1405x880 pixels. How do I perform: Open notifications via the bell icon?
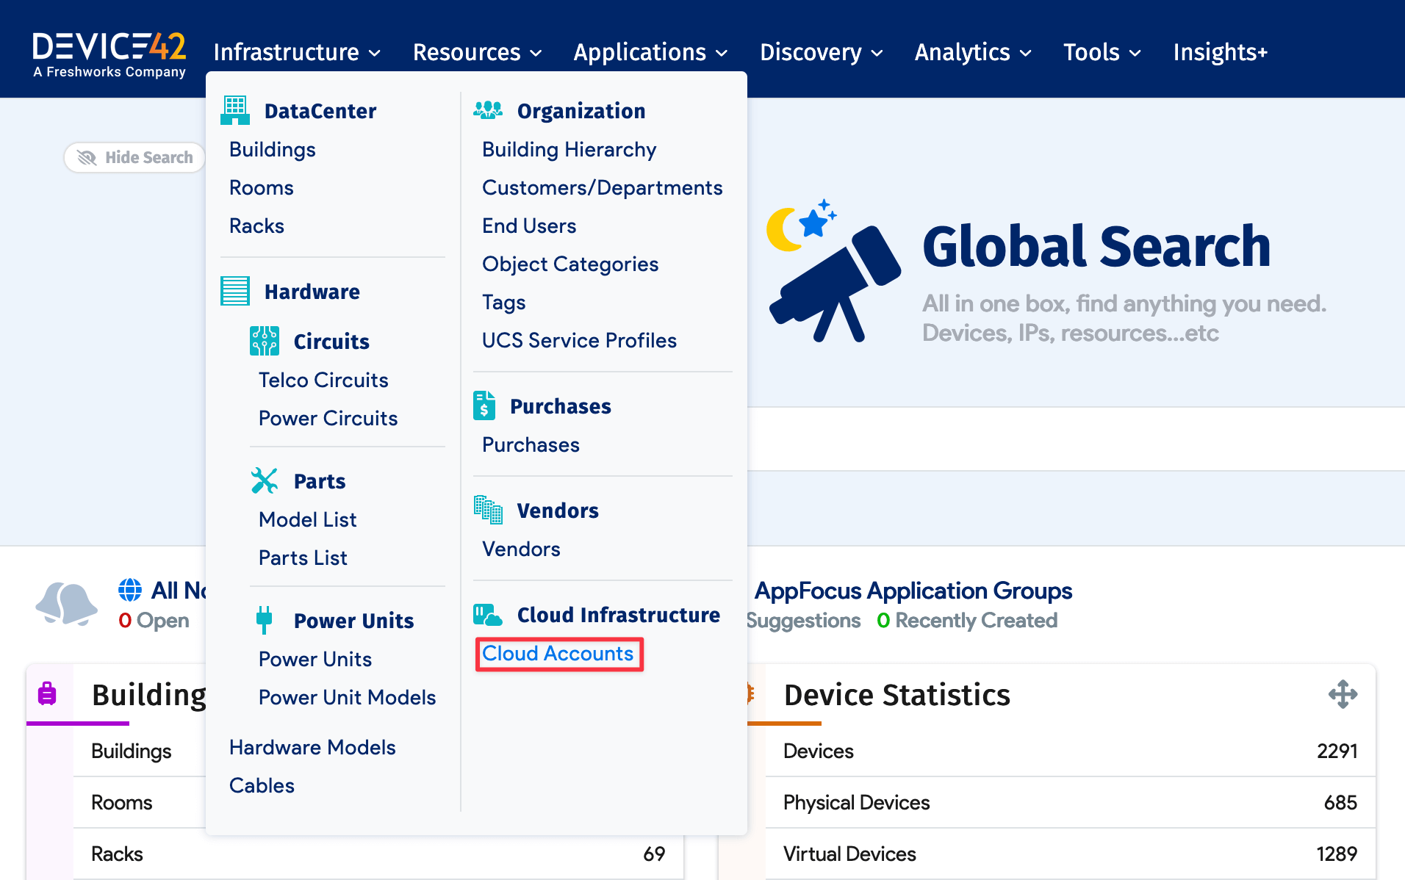tap(66, 605)
